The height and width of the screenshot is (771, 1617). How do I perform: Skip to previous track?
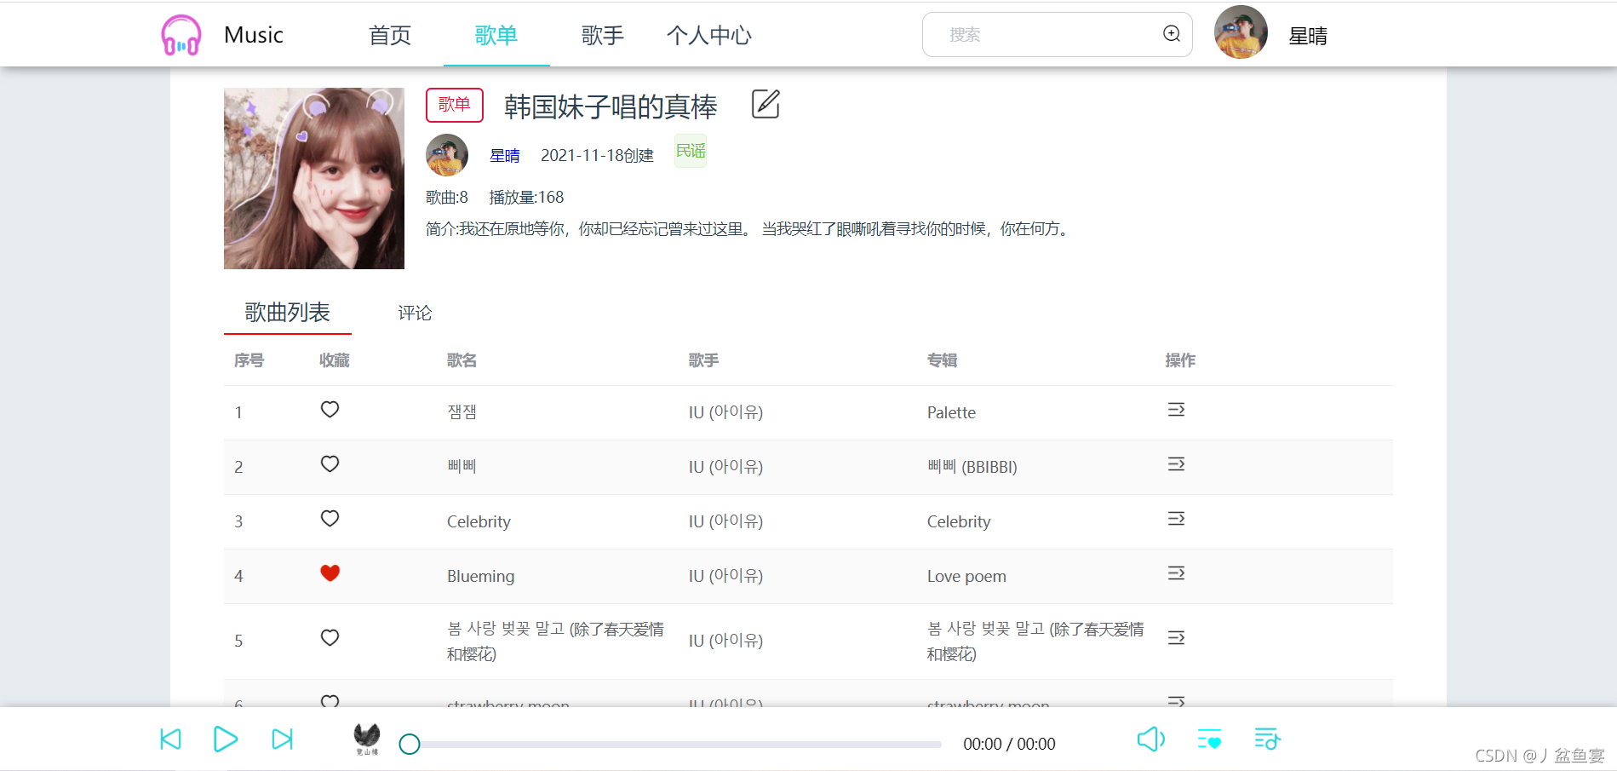[171, 739]
